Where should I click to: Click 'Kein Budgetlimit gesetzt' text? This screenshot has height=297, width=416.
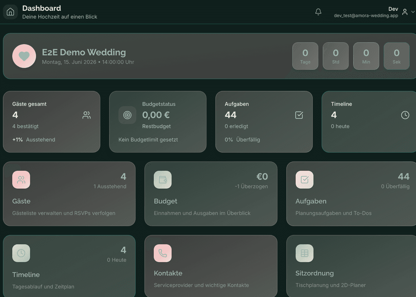(x=148, y=140)
